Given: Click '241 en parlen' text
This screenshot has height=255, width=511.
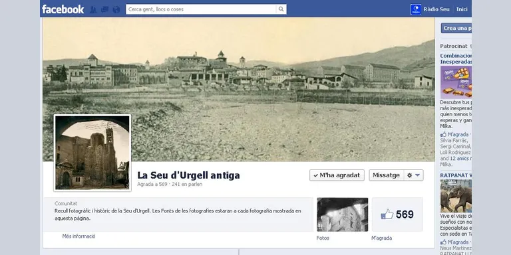Looking at the screenshot, I should pyautogui.click(x=187, y=184).
